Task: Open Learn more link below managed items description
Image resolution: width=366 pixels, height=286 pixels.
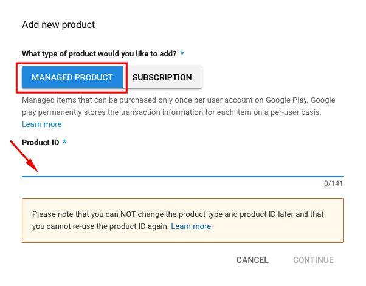Action: [42, 124]
